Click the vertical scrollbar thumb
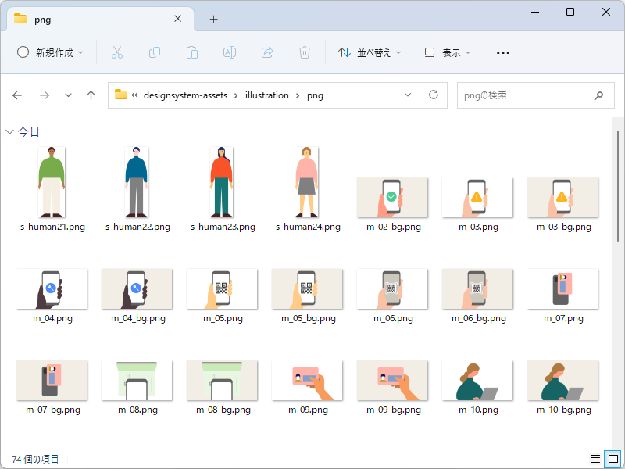 click(x=617, y=185)
